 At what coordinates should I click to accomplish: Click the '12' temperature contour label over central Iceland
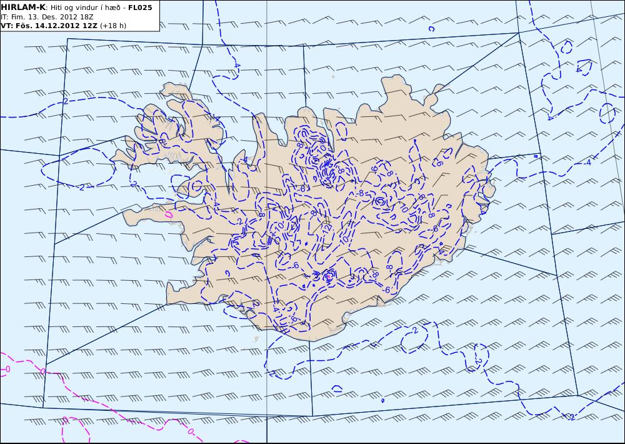[x=327, y=229]
